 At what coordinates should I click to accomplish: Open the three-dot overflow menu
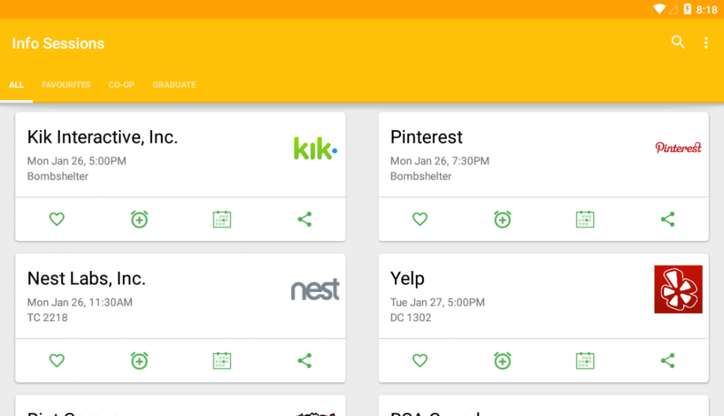706,43
